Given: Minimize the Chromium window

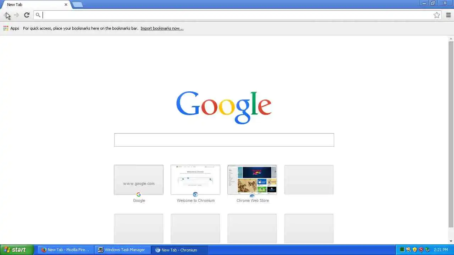Looking at the screenshot, I should point(424,3).
